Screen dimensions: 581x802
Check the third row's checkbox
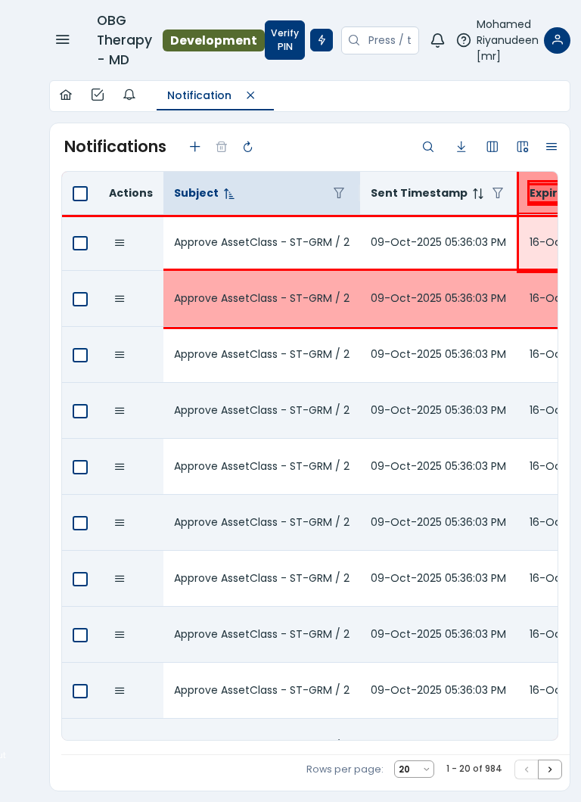tap(80, 355)
